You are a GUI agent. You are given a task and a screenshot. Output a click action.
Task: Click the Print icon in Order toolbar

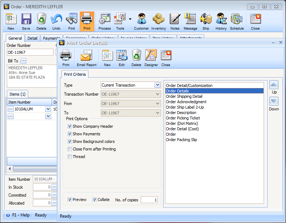87,21
